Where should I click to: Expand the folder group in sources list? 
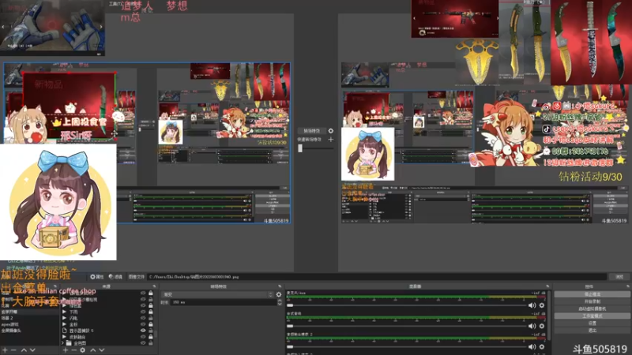pos(63,343)
